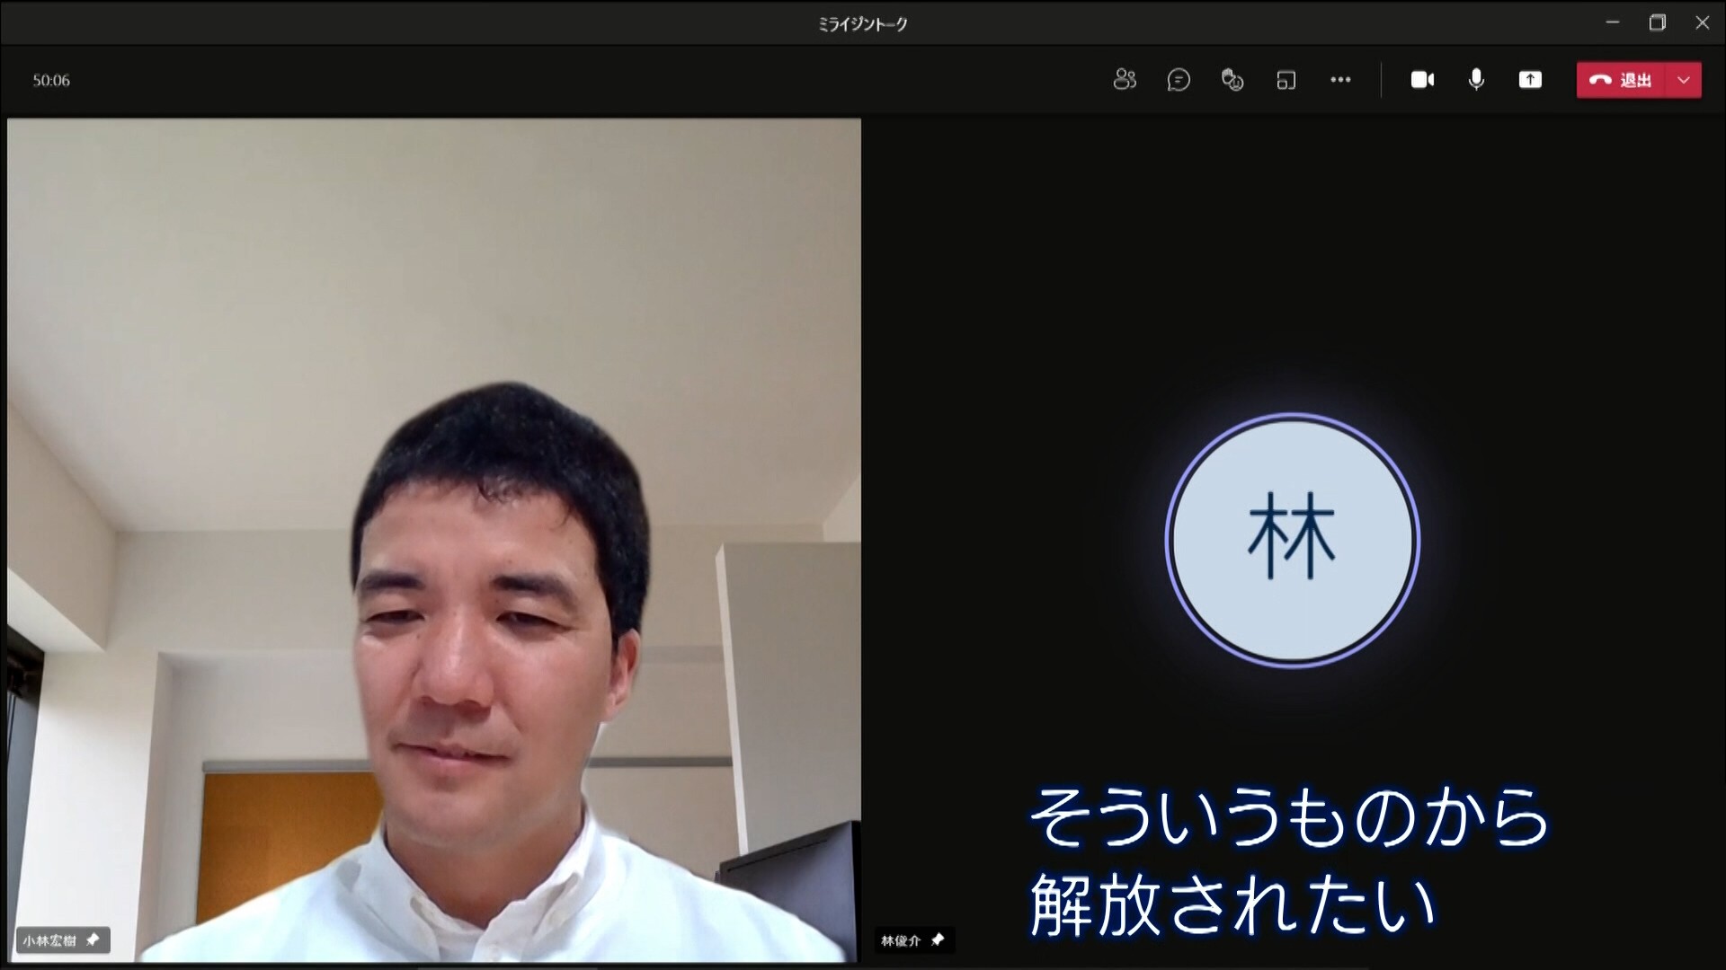Expand the leave options dropdown arrow
Image resolution: width=1726 pixels, height=970 pixels.
coord(1684,80)
